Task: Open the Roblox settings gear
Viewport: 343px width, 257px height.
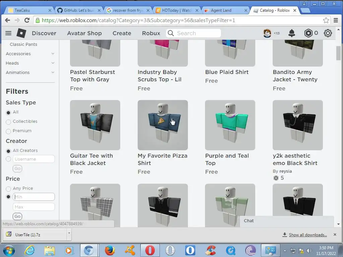Action: coord(328,33)
